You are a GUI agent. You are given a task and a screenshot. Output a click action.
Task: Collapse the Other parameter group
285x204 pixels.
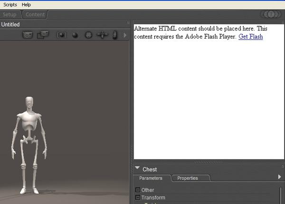[138, 190]
